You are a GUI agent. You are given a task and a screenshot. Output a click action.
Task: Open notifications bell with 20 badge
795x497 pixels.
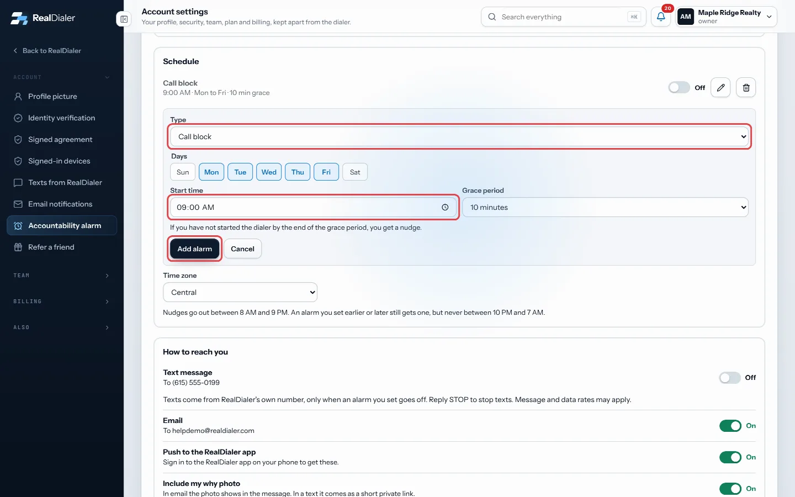pos(661,17)
